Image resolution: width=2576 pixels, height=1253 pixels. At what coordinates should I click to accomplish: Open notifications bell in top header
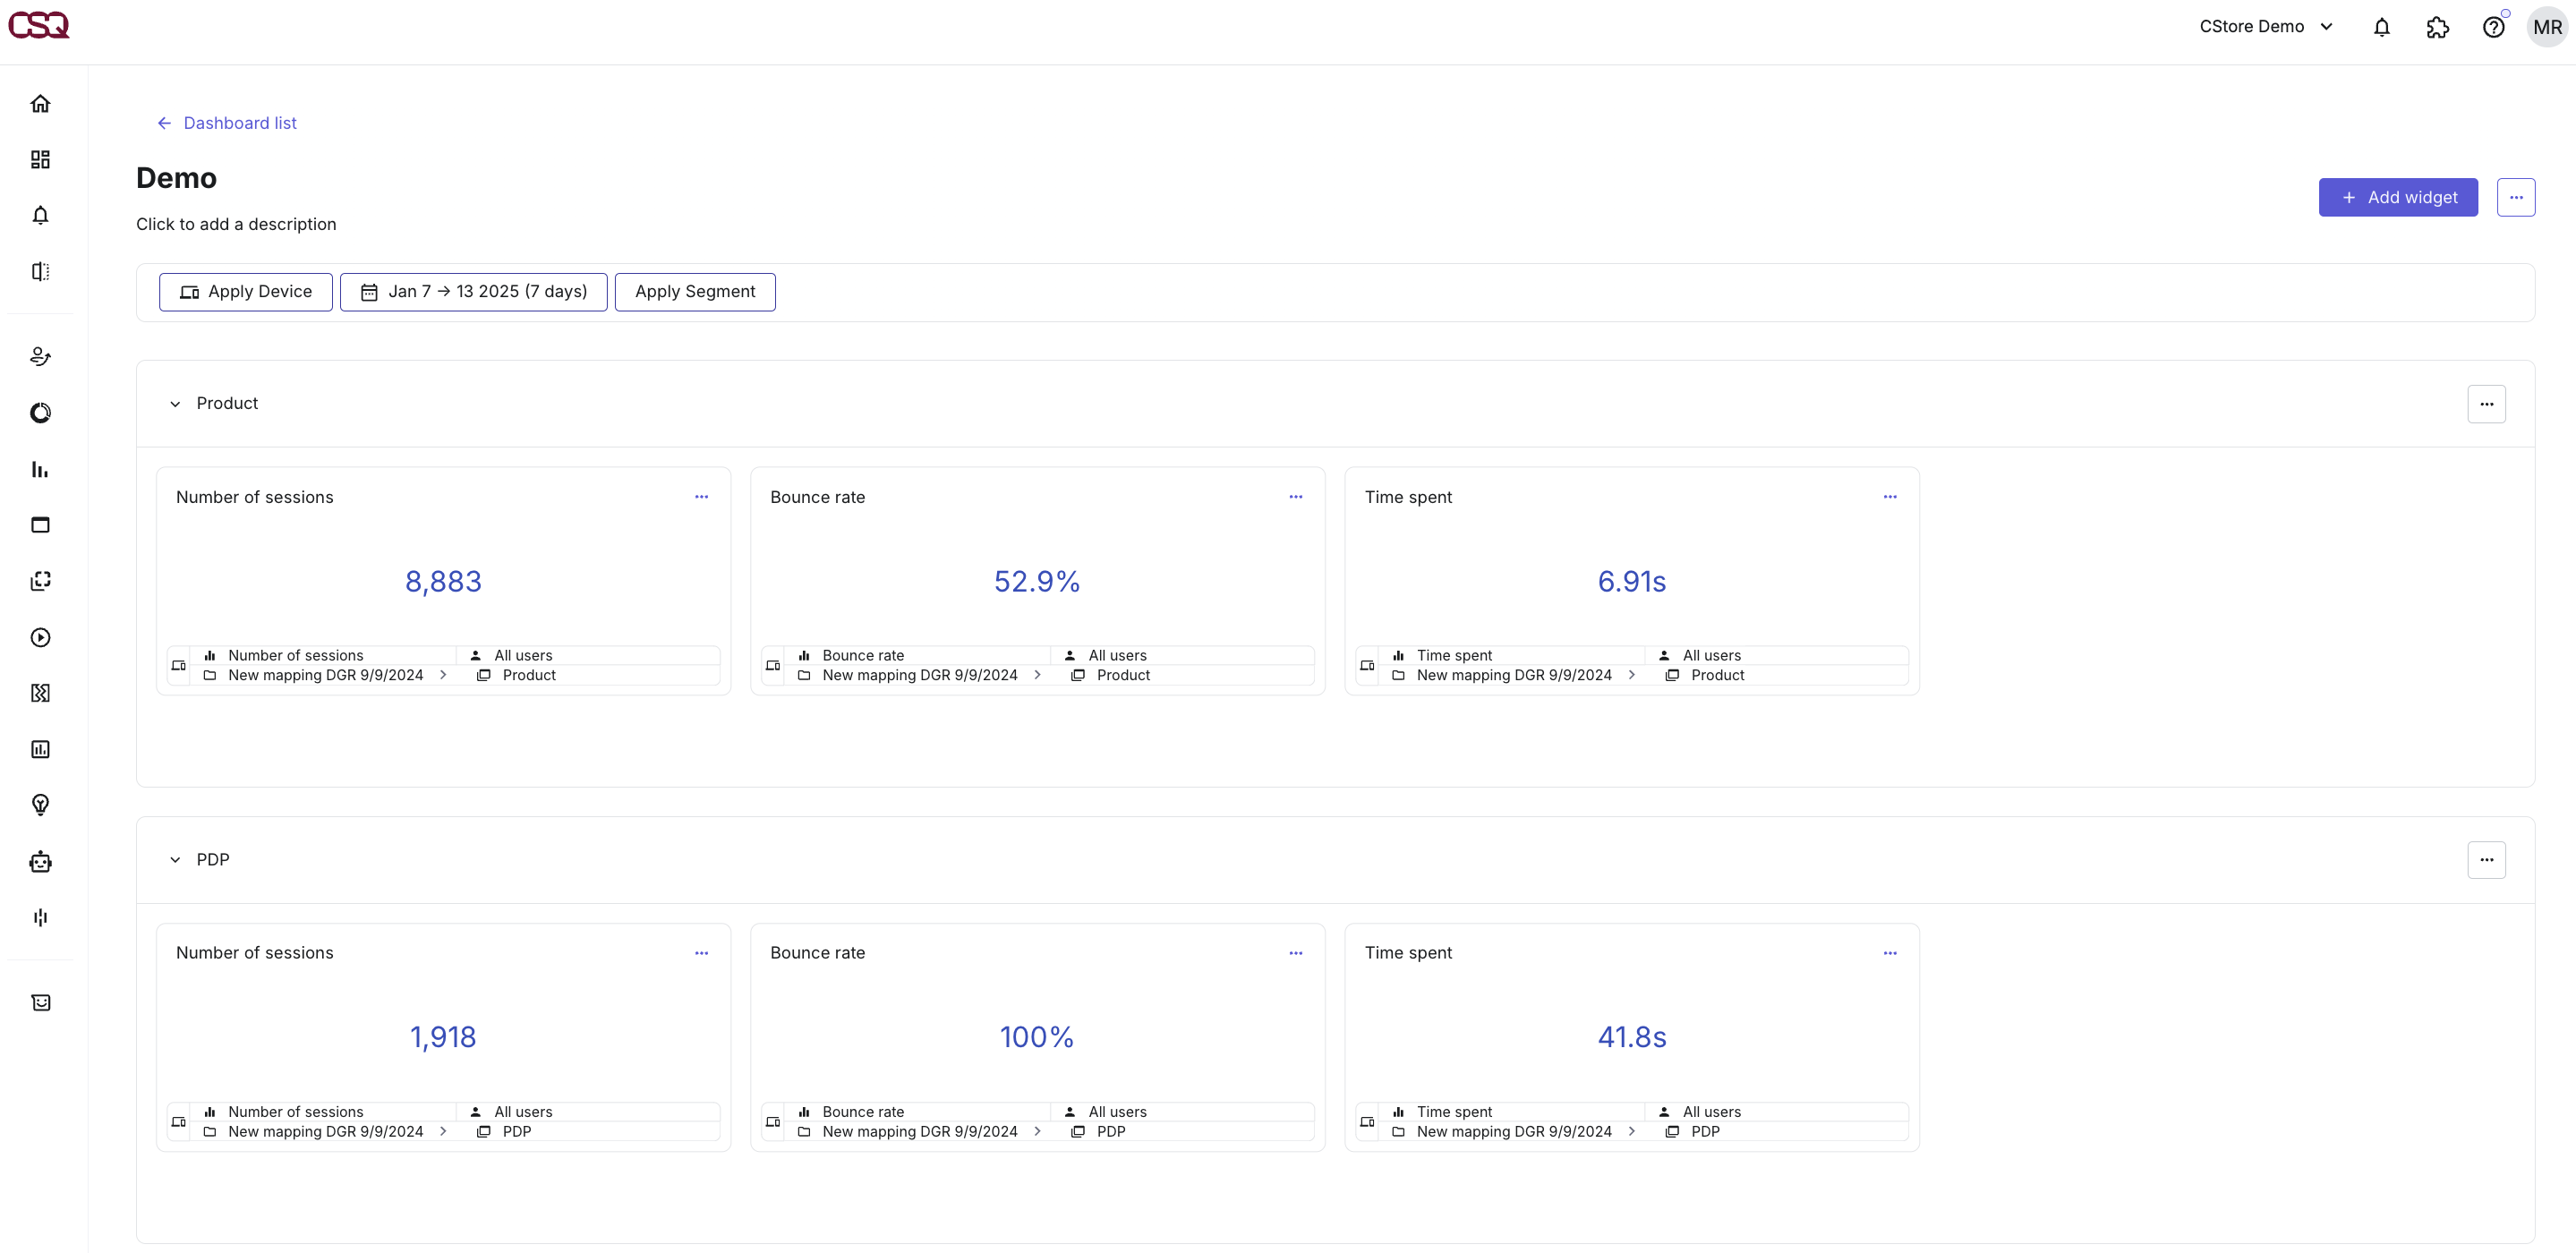point(2381,27)
